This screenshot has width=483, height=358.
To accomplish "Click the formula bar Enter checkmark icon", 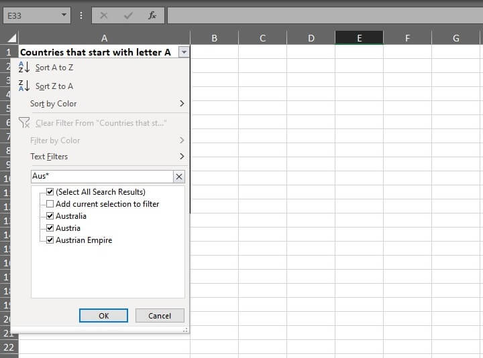I will [x=128, y=15].
